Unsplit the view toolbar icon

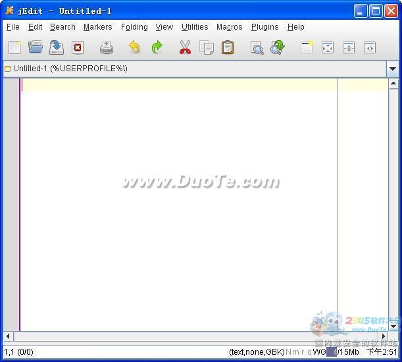[328, 47]
